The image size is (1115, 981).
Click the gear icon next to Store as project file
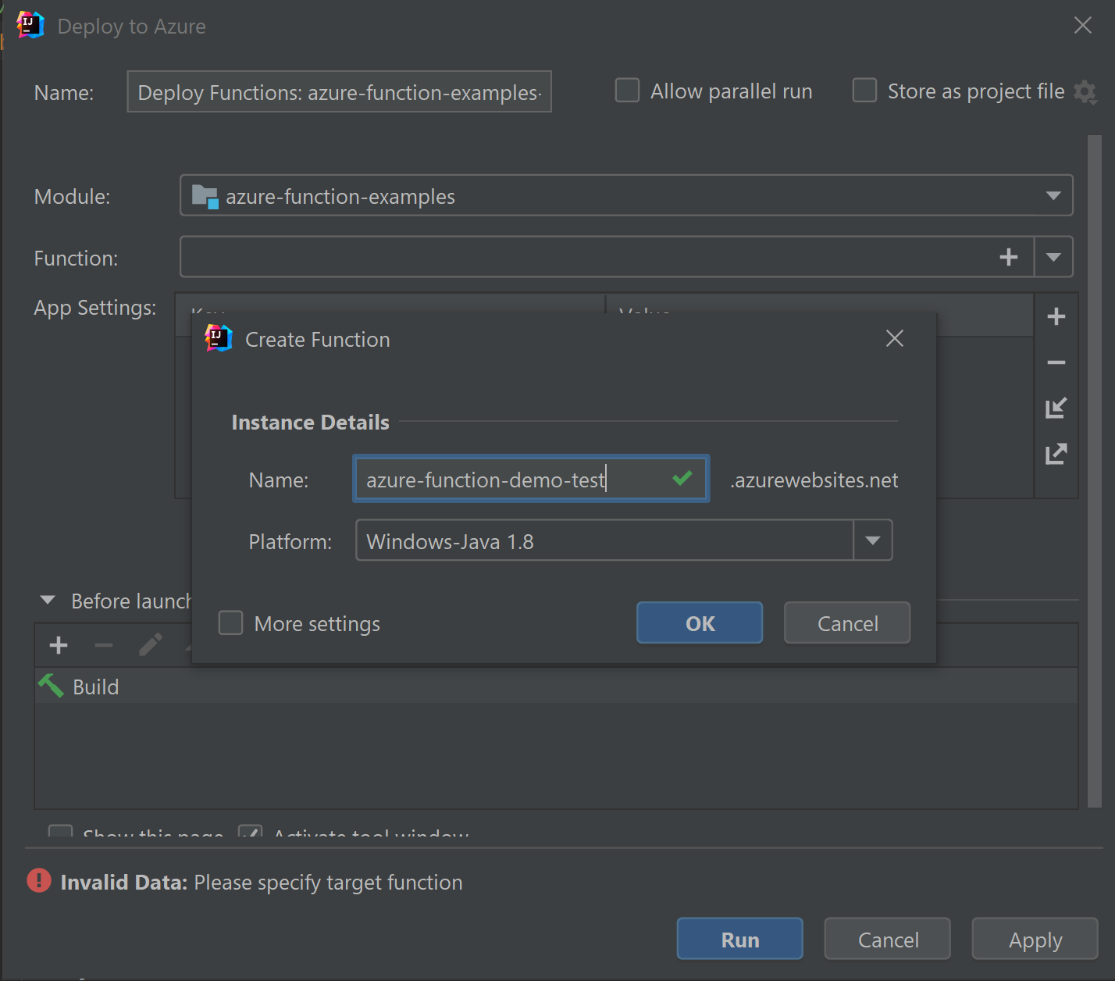point(1085,92)
